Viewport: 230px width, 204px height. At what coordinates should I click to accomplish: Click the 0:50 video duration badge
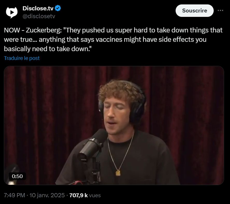(17, 176)
